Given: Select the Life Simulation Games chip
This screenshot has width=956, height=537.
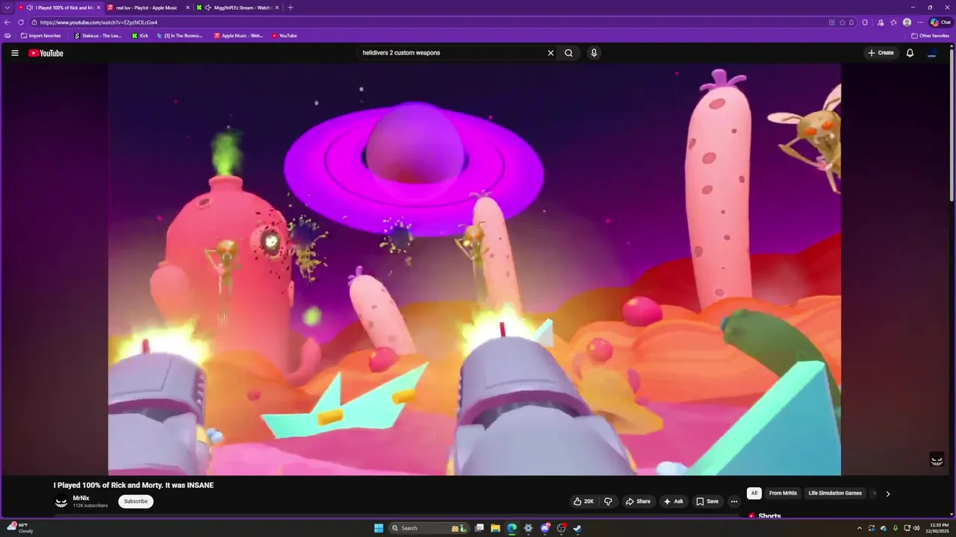Looking at the screenshot, I should pos(834,493).
